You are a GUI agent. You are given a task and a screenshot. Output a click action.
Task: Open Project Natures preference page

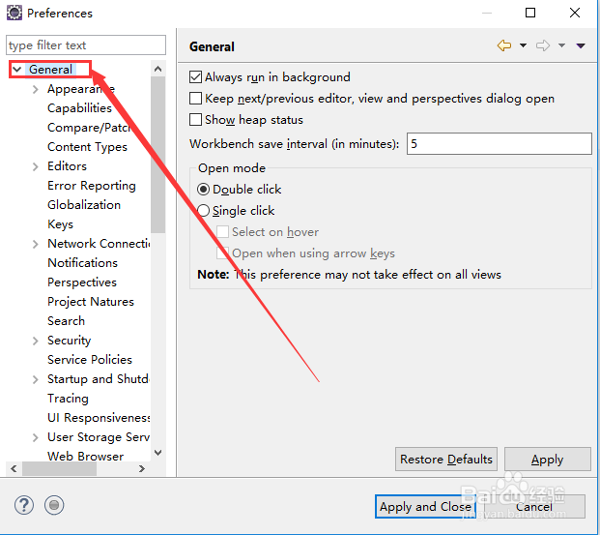[91, 302]
